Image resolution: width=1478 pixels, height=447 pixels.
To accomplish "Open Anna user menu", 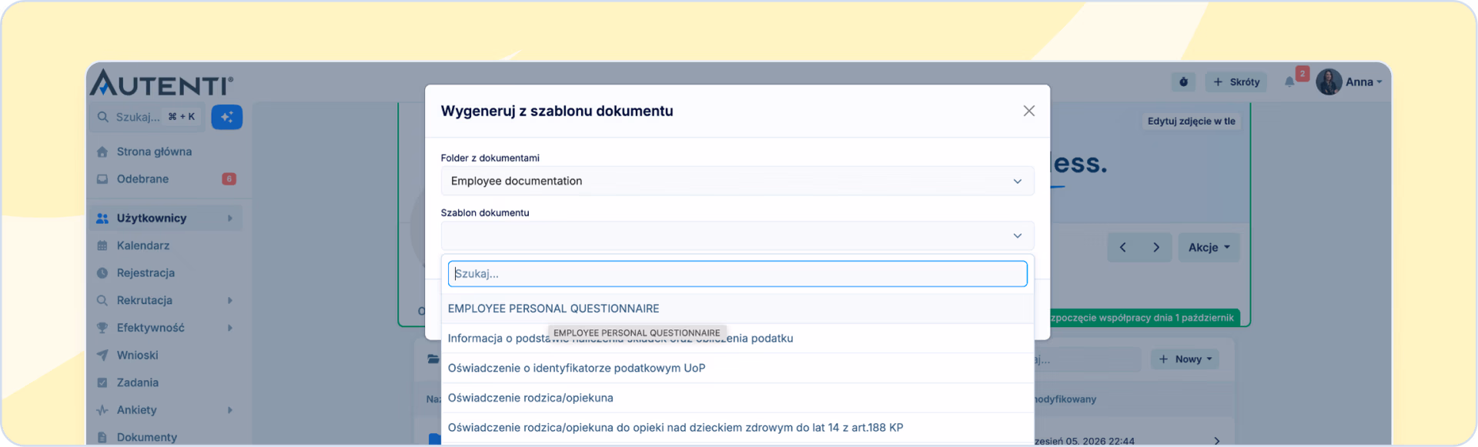I will click(x=1363, y=82).
